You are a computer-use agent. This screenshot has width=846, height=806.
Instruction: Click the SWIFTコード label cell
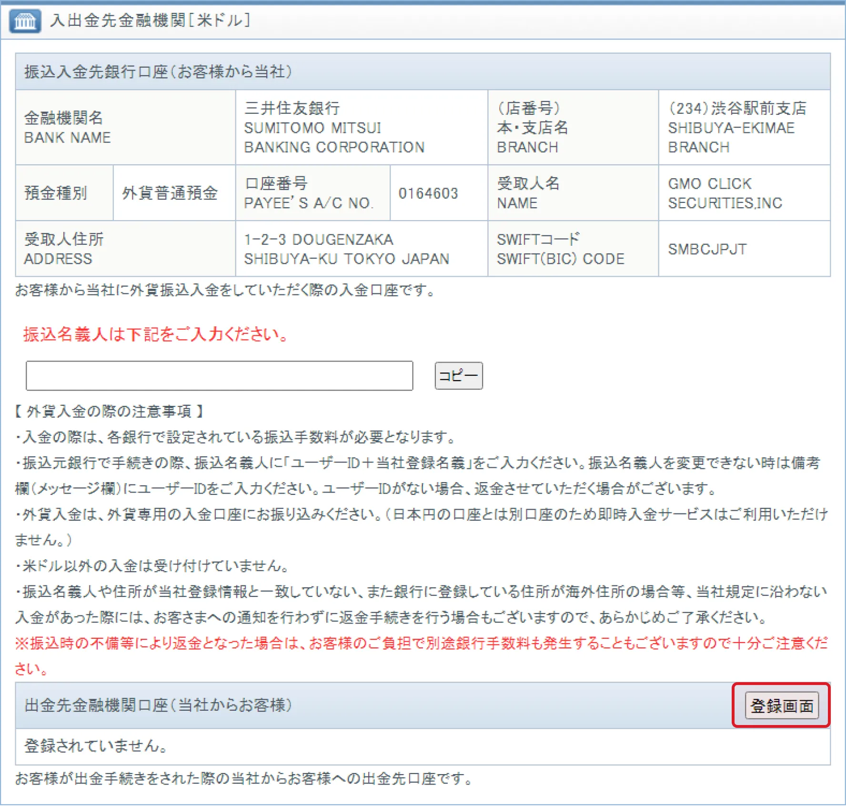tap(560, 249)
